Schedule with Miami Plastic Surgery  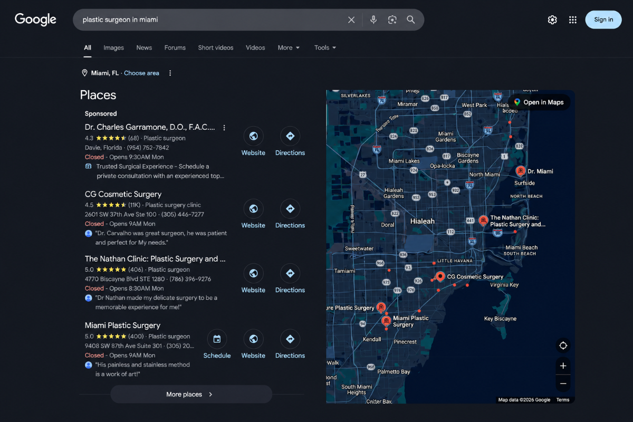pos(217,344)
